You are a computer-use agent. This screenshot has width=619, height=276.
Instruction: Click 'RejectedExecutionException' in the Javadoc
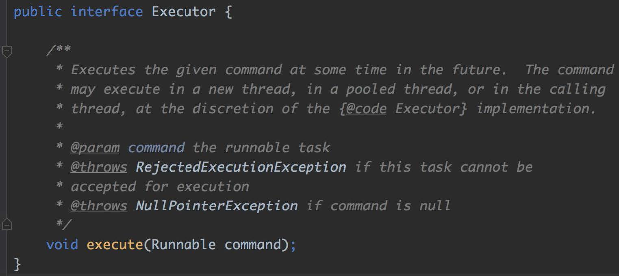[241, 167]
